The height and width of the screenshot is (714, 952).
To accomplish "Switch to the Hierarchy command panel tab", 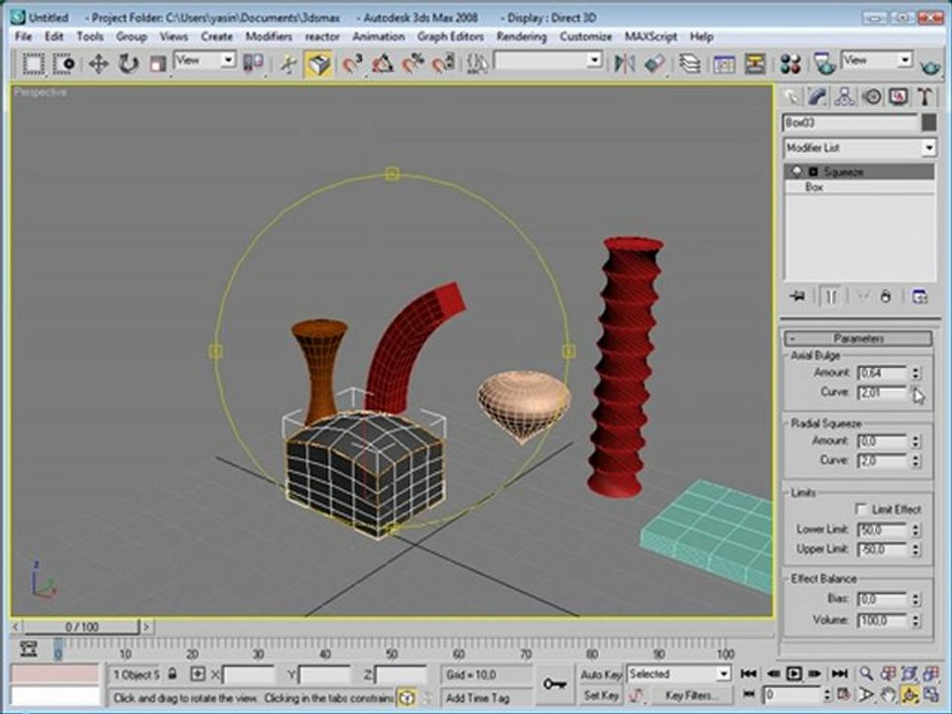I will click(845, 97).
